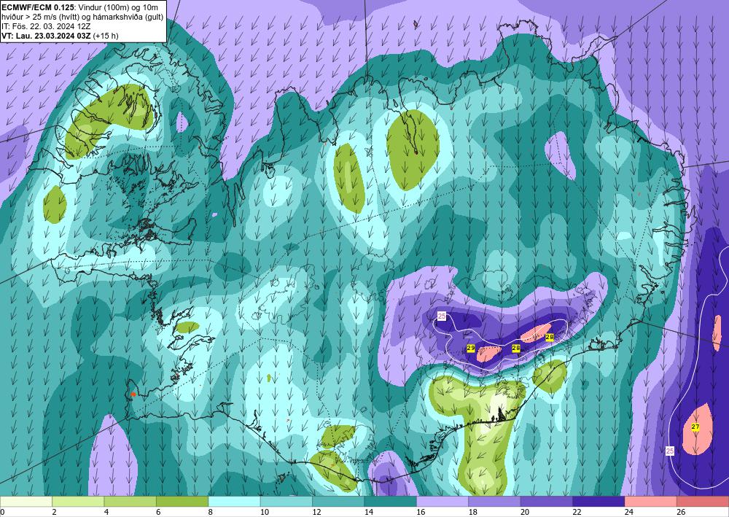Click the '28' gust label beside the '29' label
The height and width of the screenshot is (517, 729).
515,348
